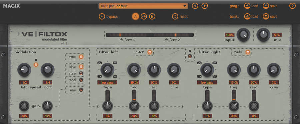The width and height of the screenshot is (300, 124).
Task: Select the sqre LFO waveform
Action: 81,73
